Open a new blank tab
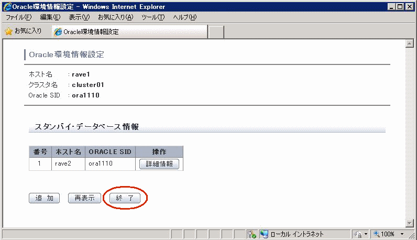This screenshot has height=240, width=417. coord(216,32)
